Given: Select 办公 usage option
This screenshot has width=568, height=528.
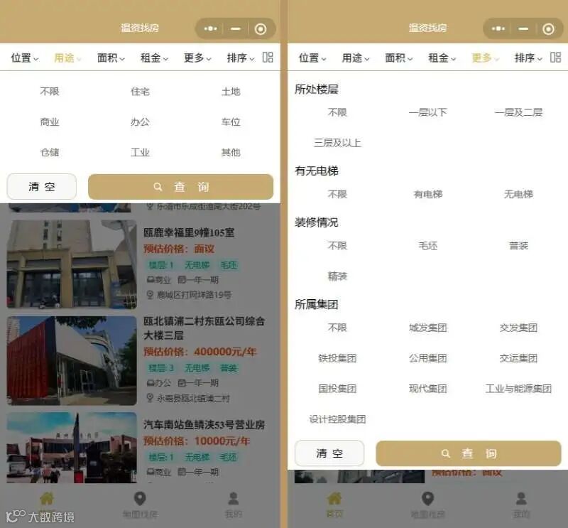Looking at the screenshot, I should pyautogui.click(x=140, y=122).
